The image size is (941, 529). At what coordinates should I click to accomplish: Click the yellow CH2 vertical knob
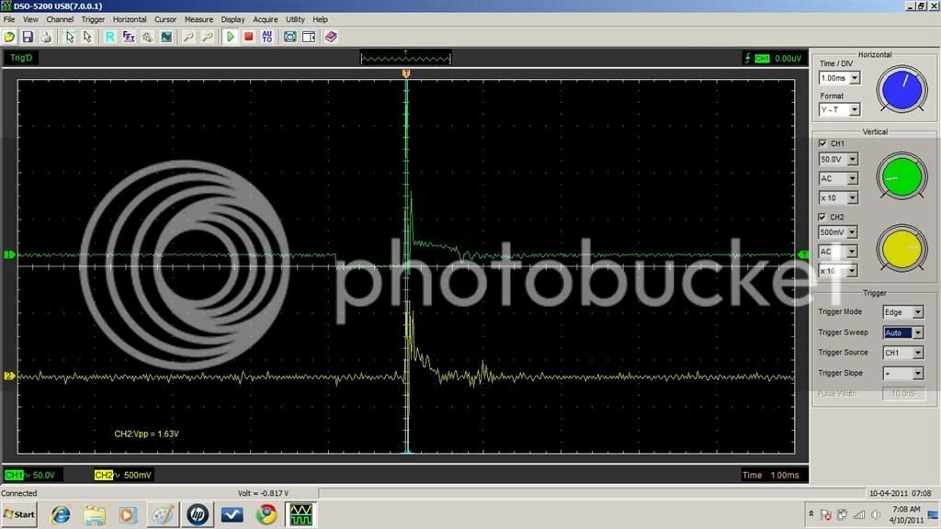point(902,249)
